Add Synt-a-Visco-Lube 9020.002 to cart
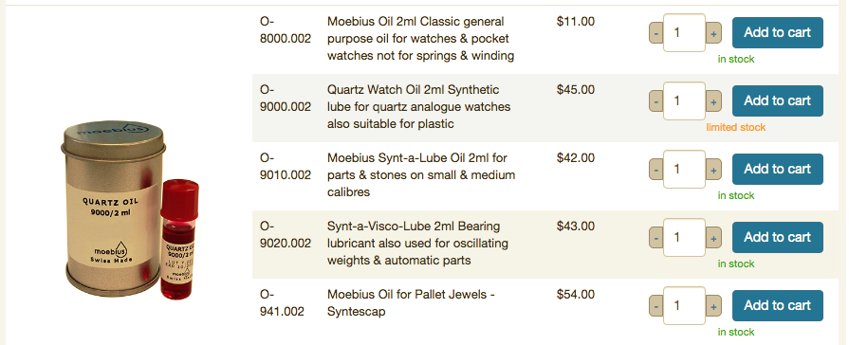849x345 pixels. point(778,237)
